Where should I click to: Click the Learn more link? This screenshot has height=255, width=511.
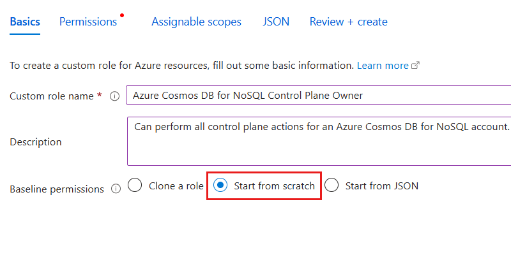click(x=383, y=66)
